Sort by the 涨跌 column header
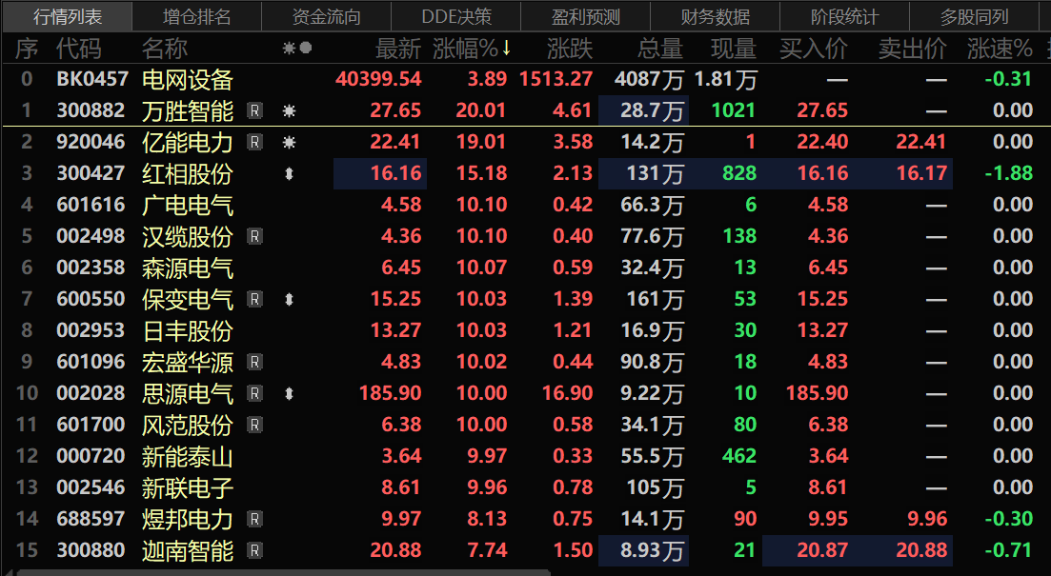Viewport: 1051px width, 576px height. pos(570,49)
